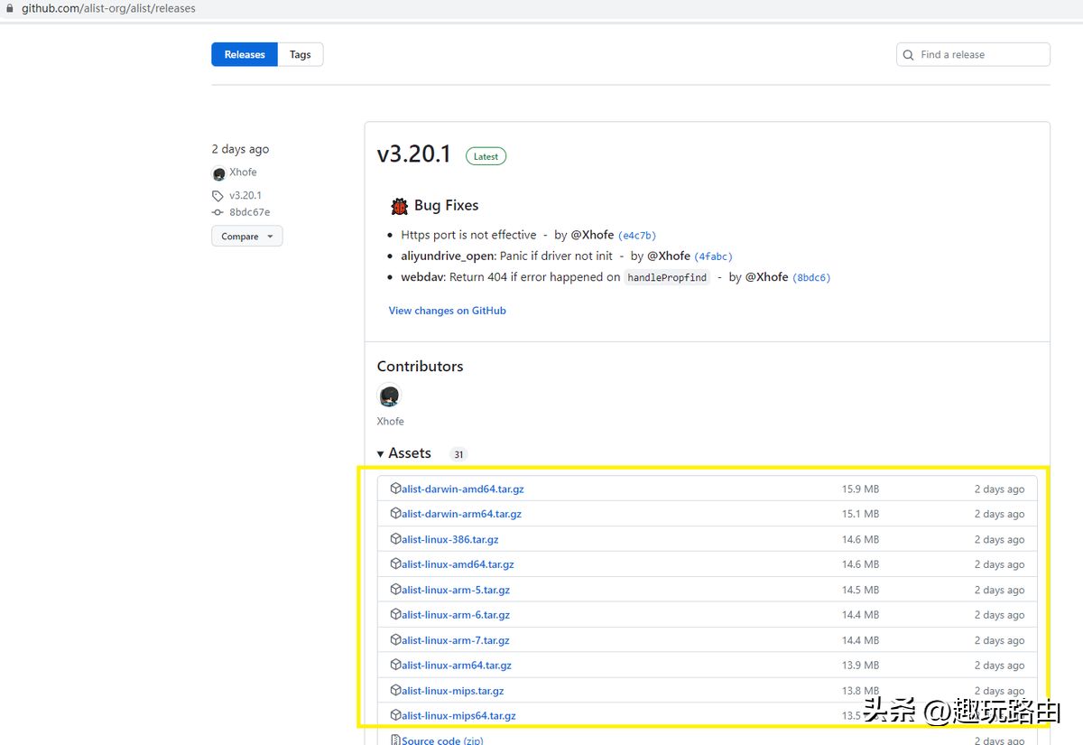Click the Xhofe name under Contributors
The image size is (1083, 745).
(391, 422)
